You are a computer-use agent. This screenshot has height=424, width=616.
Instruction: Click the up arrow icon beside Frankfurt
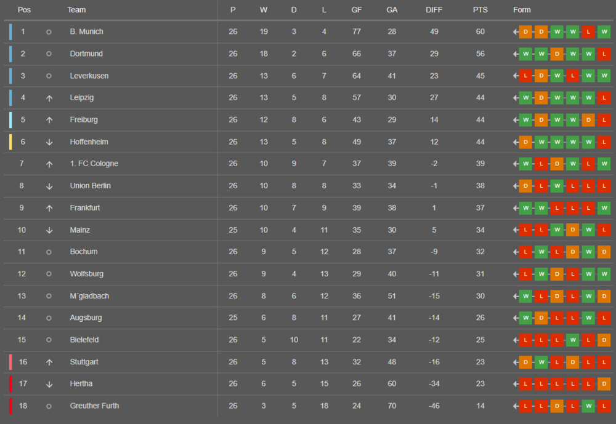coord(49,209)
